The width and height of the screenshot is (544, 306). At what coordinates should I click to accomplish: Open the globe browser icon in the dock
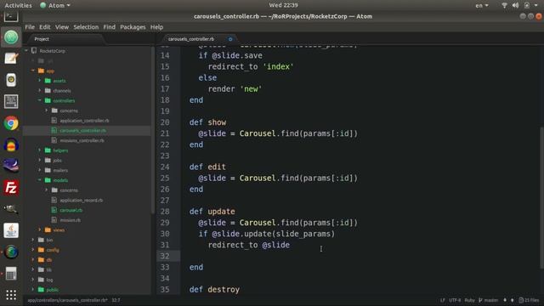11,252
